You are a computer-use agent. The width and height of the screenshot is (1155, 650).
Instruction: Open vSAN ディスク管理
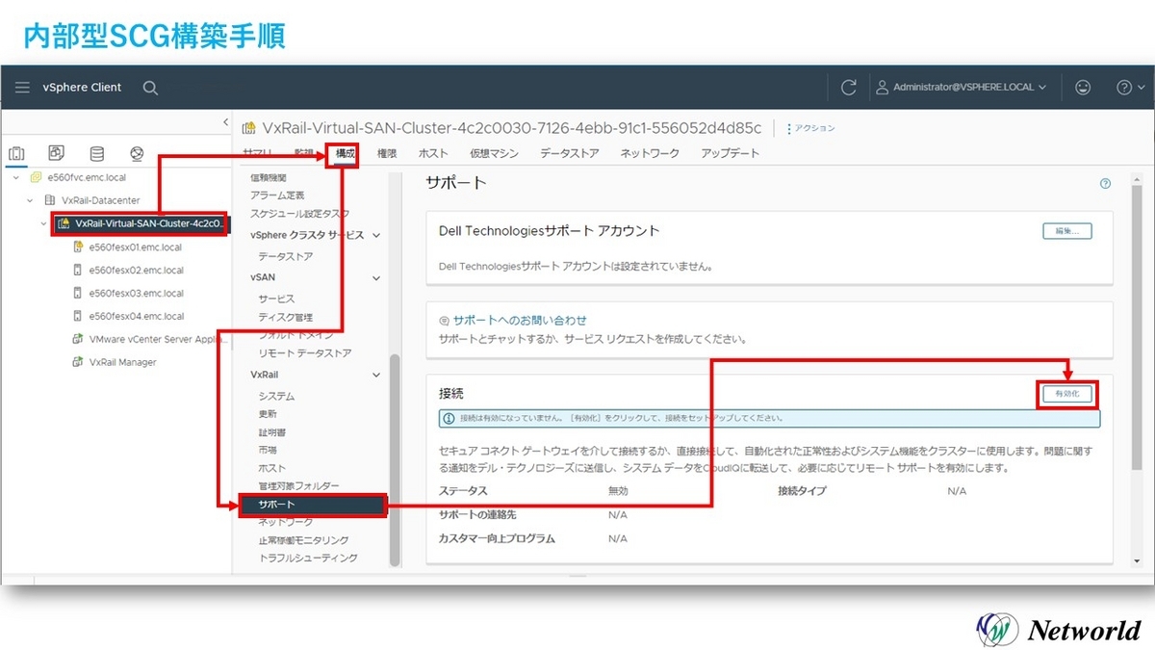285,317
